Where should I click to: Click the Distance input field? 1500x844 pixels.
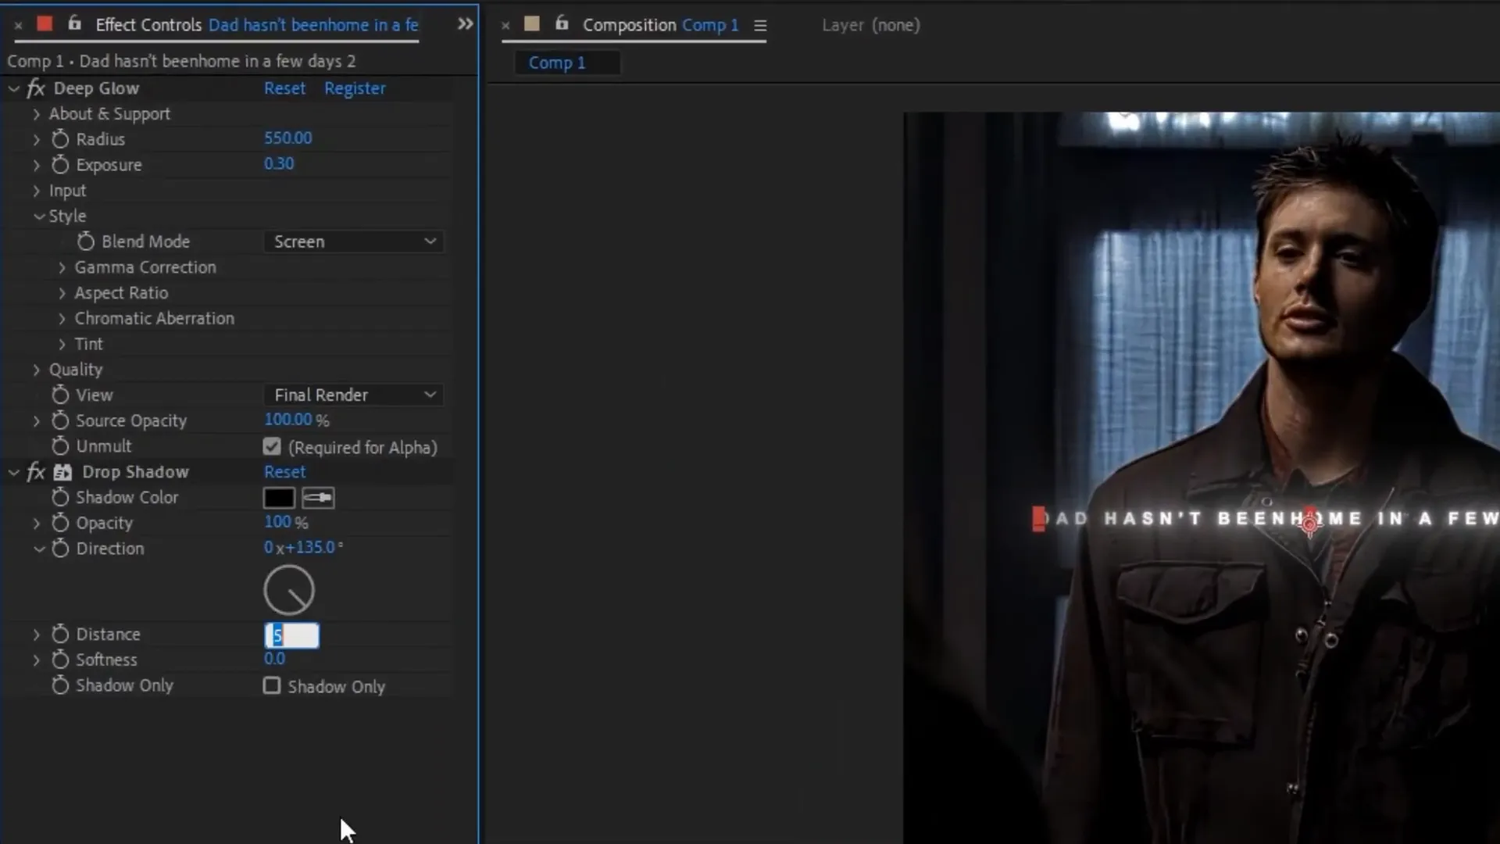[291, 635]
